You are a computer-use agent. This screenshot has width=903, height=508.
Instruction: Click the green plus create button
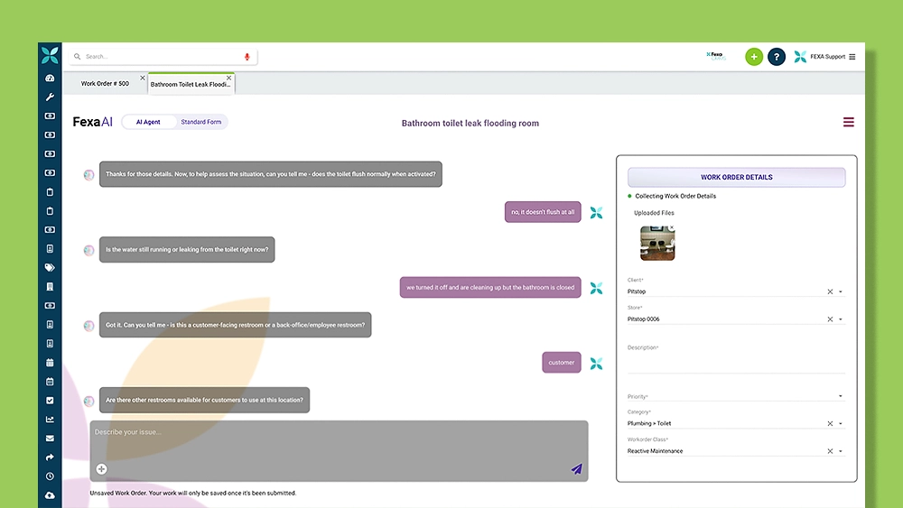(754, 56)
